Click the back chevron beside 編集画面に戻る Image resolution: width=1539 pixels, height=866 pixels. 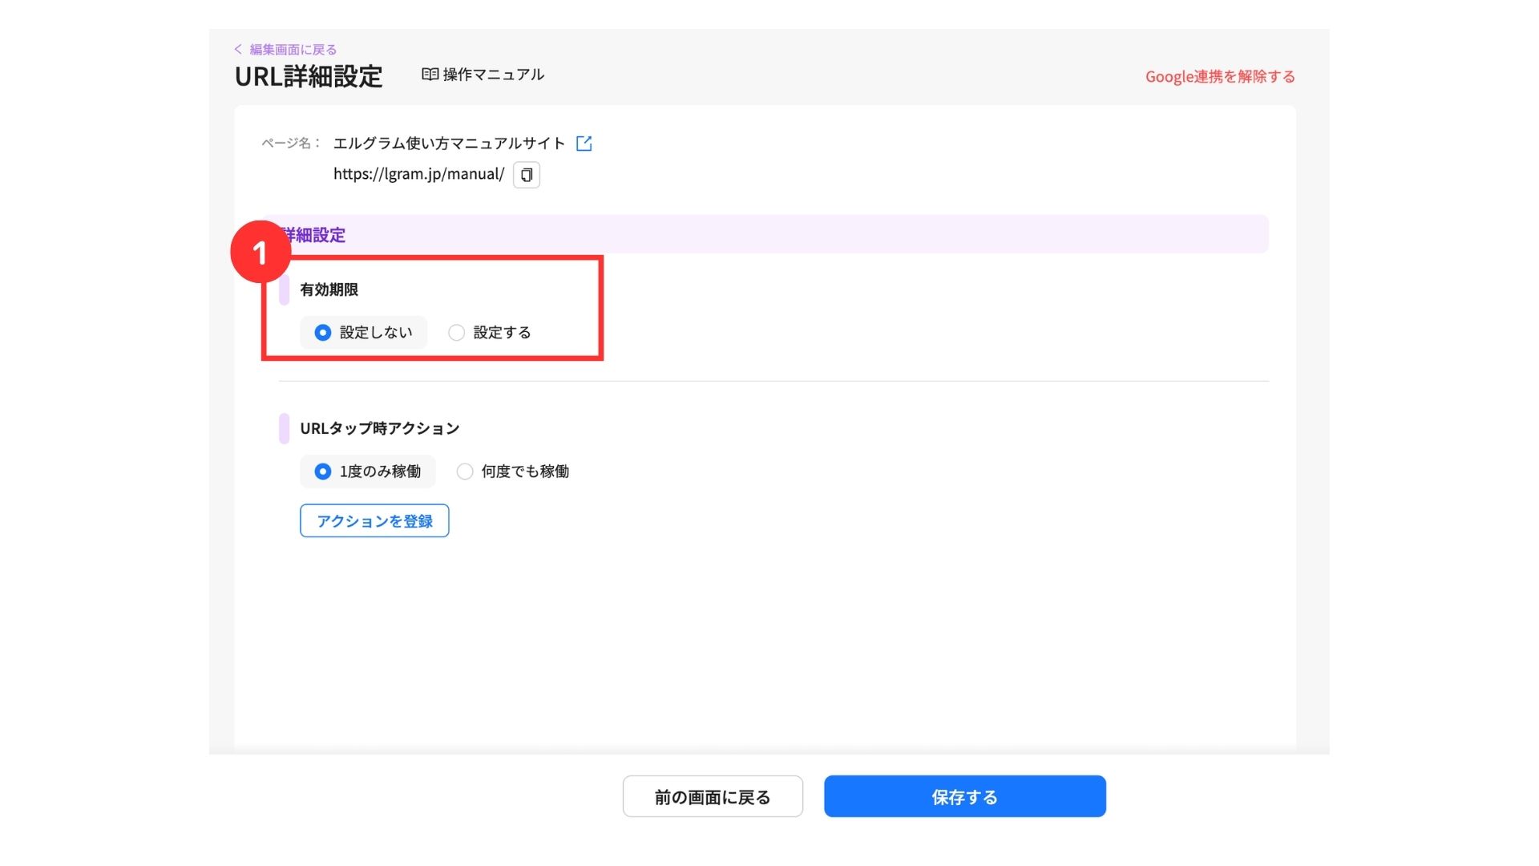pyautogui.click(x=238, y=50)
